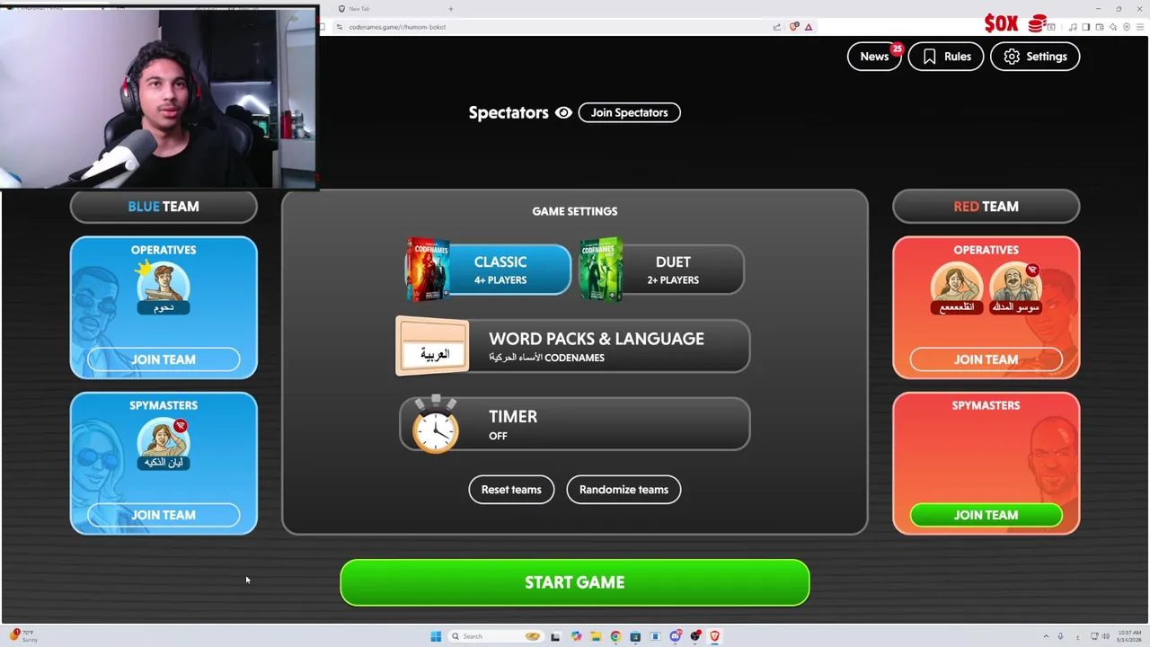Click the Arabic language card icon
1150x647 pixels.
432,347
